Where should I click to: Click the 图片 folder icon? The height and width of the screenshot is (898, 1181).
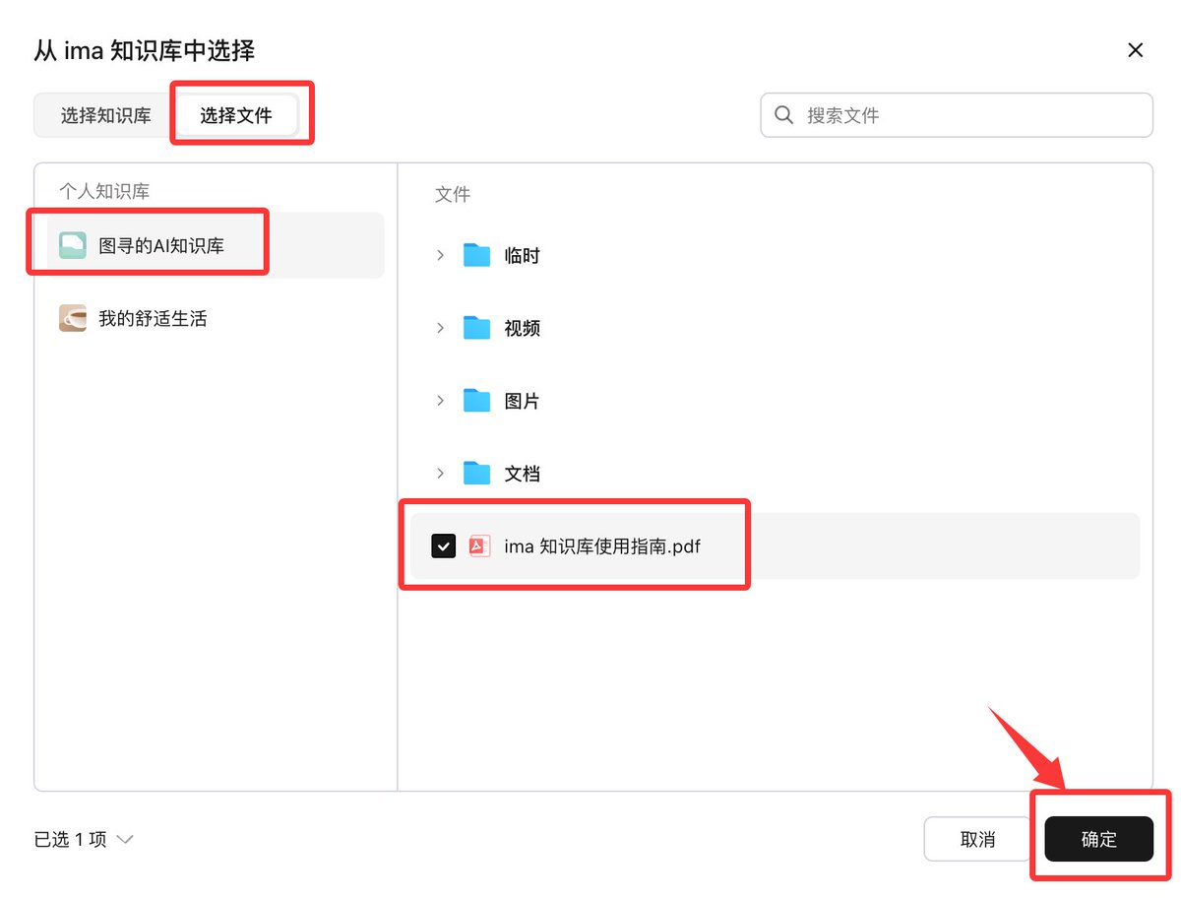(x=477, y=401)
